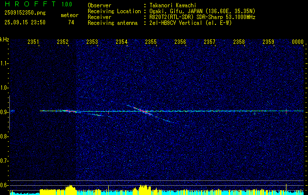Select the version number 1.0.0
The height and width of the screenshot is (195, 308).
coord(67,4)
